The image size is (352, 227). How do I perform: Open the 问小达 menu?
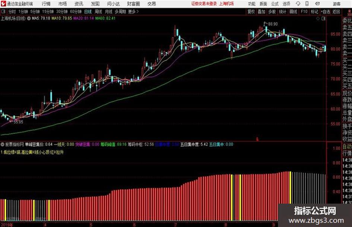point(113,4)
